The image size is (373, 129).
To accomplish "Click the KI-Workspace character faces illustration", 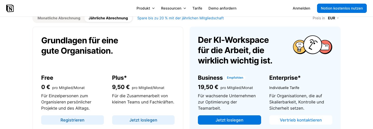I will tap(313, 45).
